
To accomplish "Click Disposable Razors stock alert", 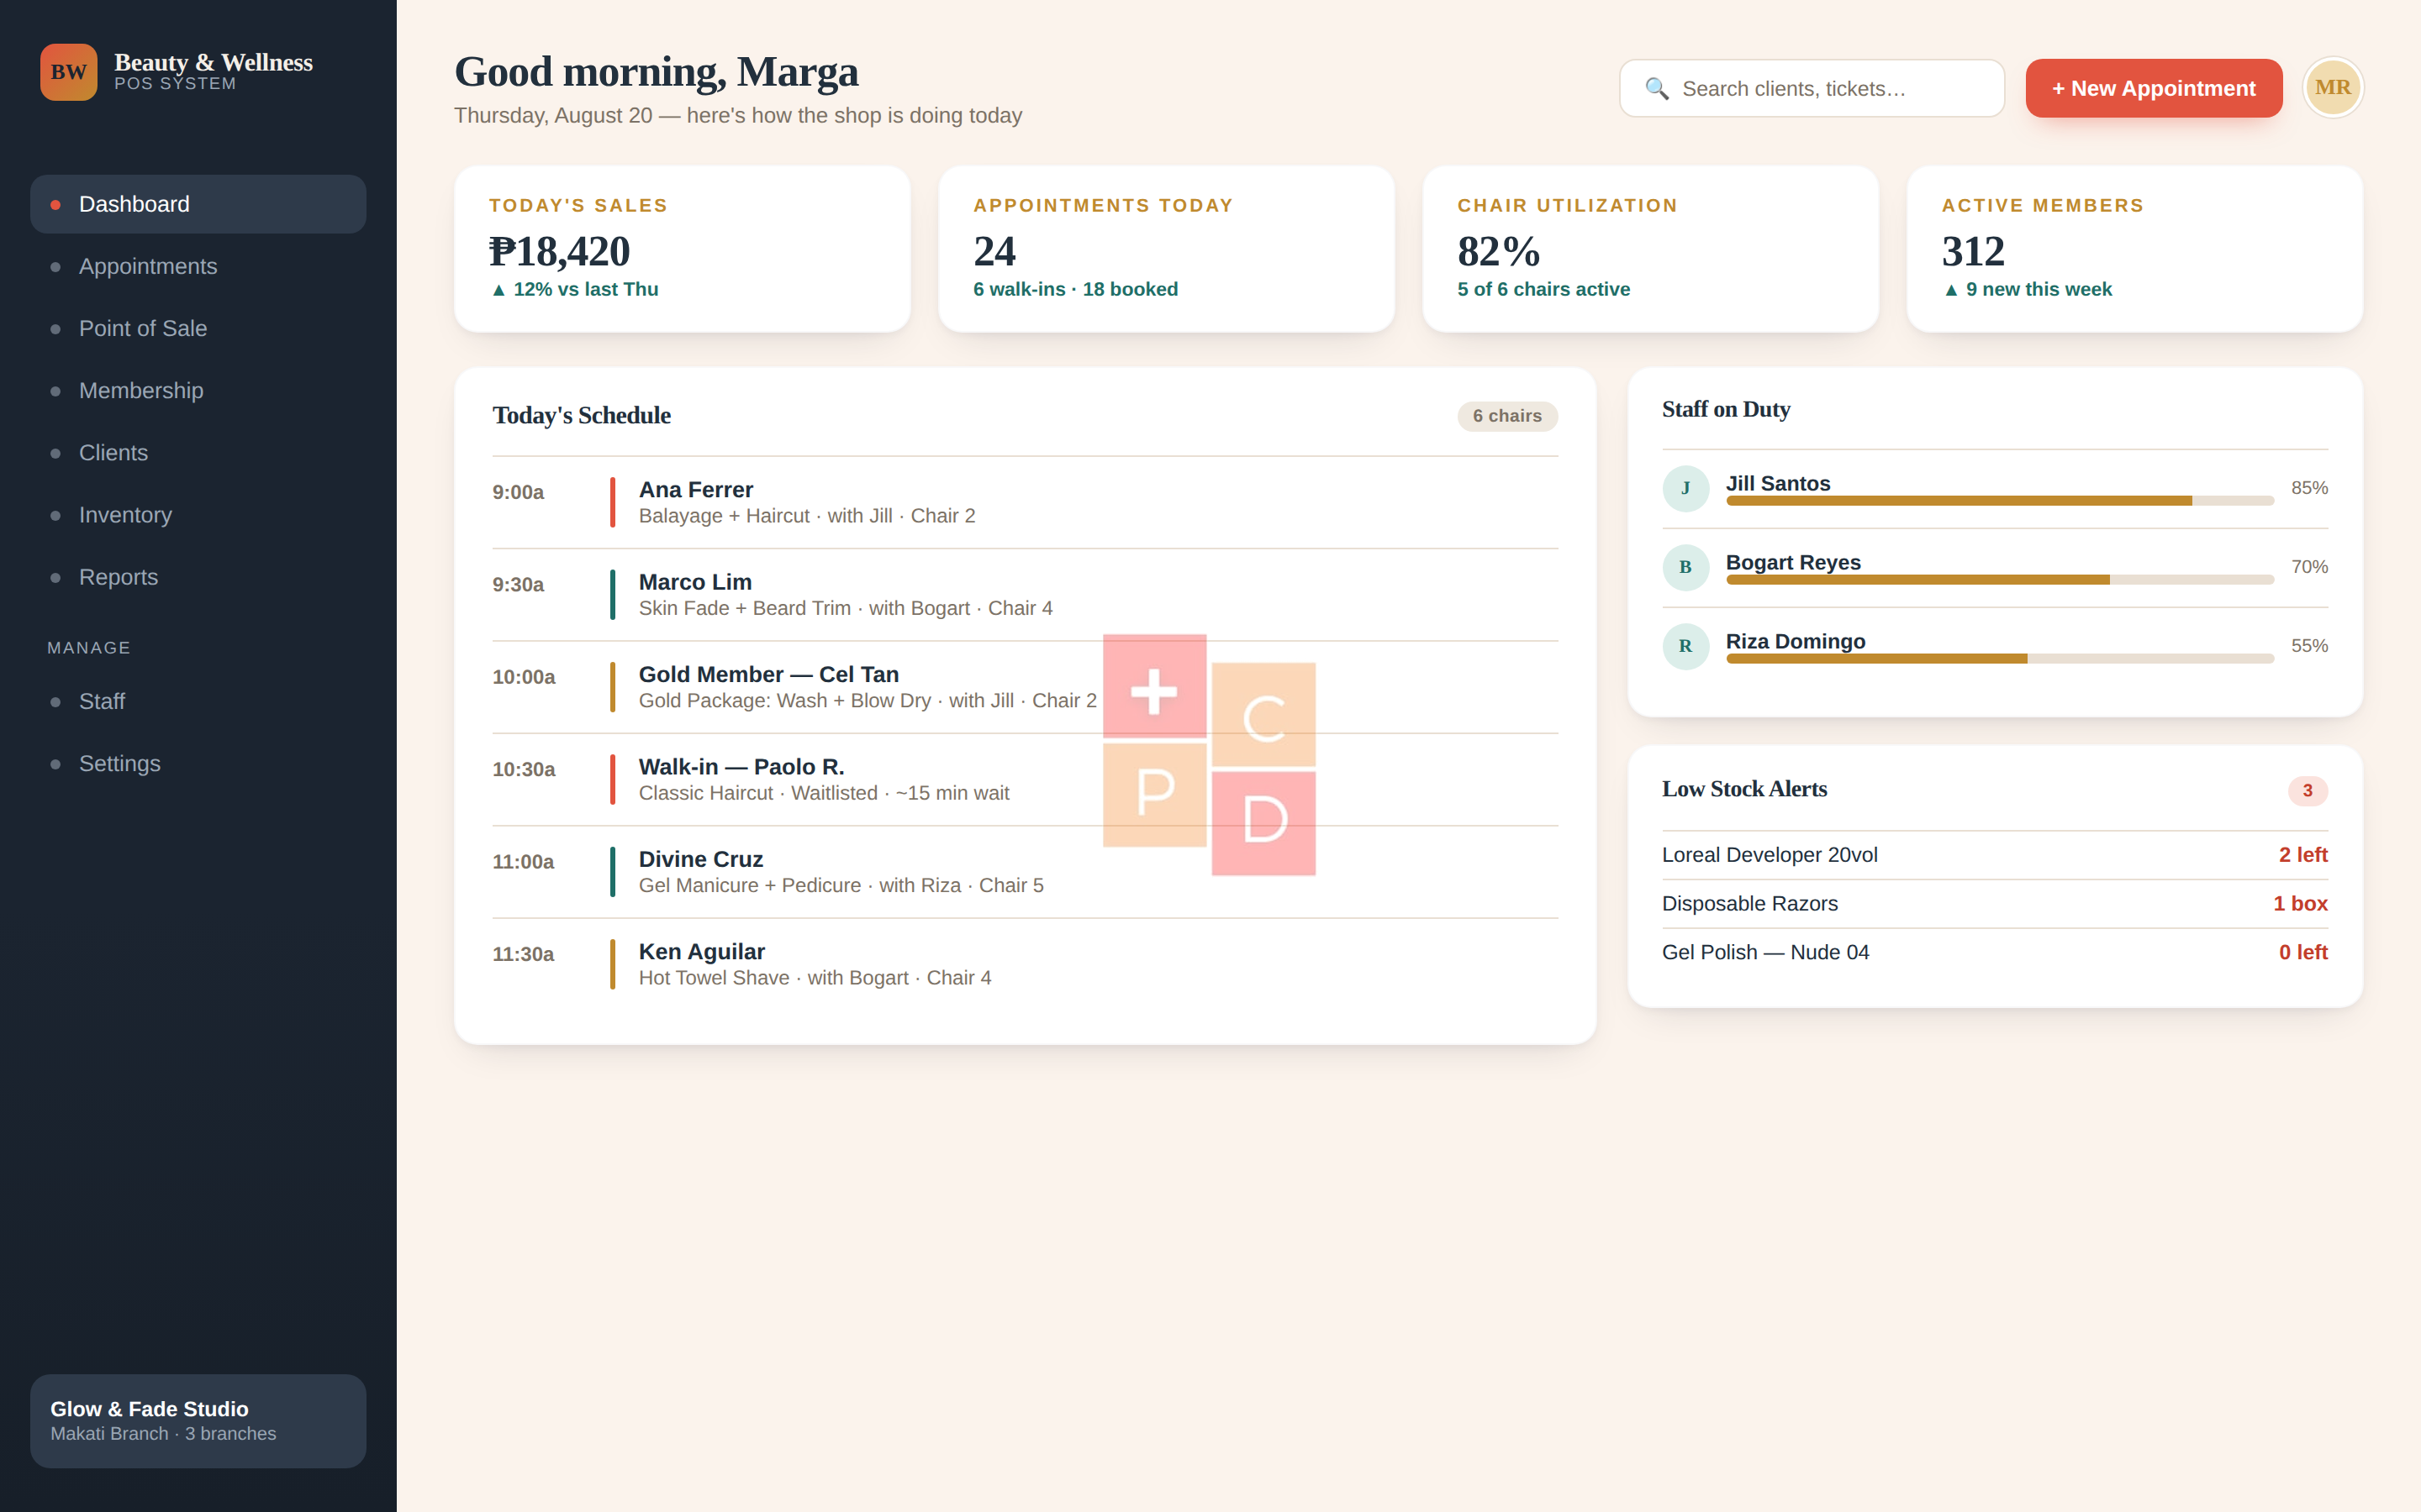I will click(x=1995, y=904).
